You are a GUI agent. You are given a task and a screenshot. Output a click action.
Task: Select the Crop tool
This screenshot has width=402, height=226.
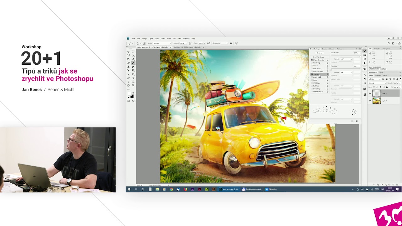click(x=128, y=59)
